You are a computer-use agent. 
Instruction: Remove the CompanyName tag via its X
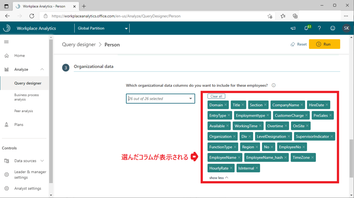[x=302, y=105]
